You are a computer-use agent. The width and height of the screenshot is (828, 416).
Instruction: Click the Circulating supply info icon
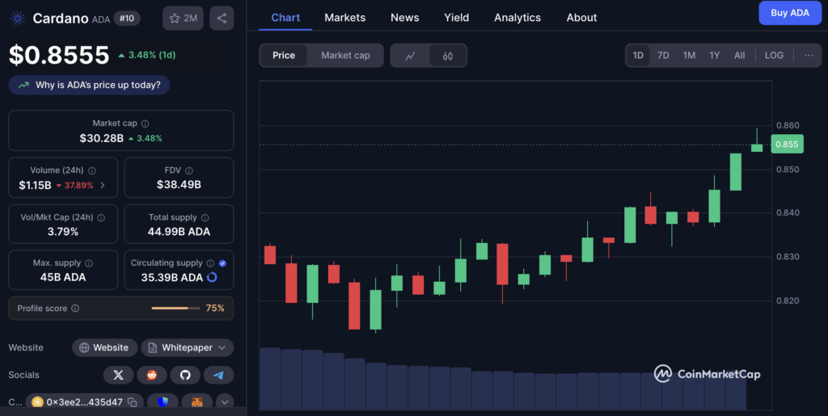210,263
